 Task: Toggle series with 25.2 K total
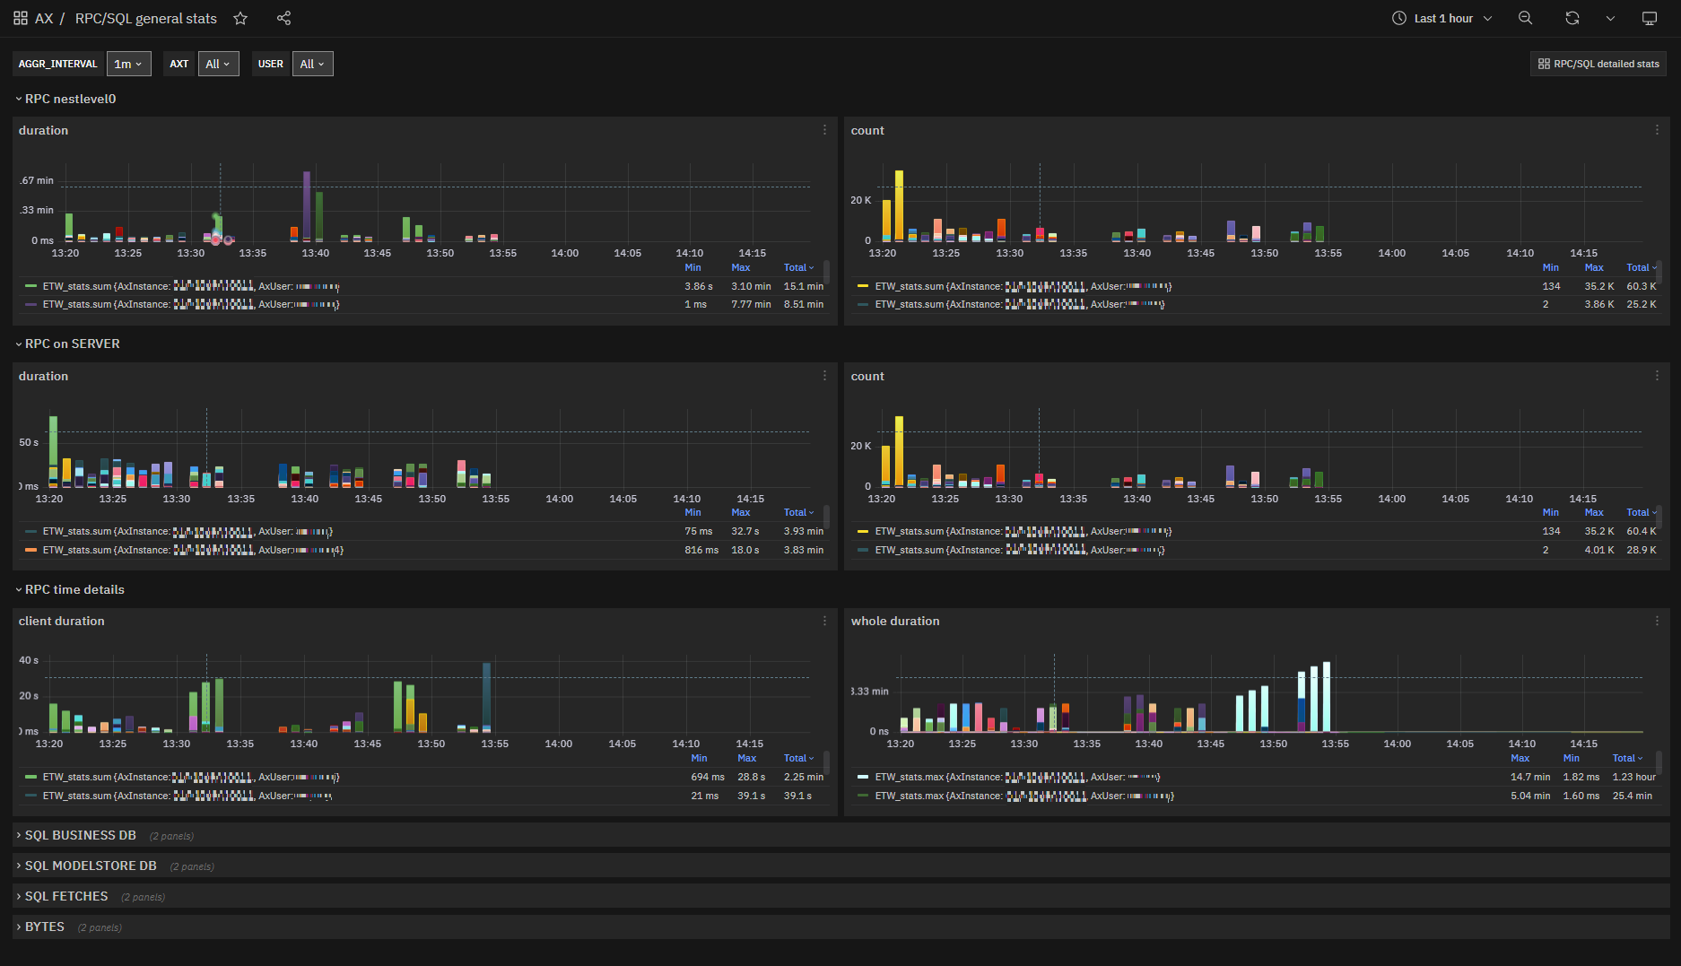[x=1019, y=304]
